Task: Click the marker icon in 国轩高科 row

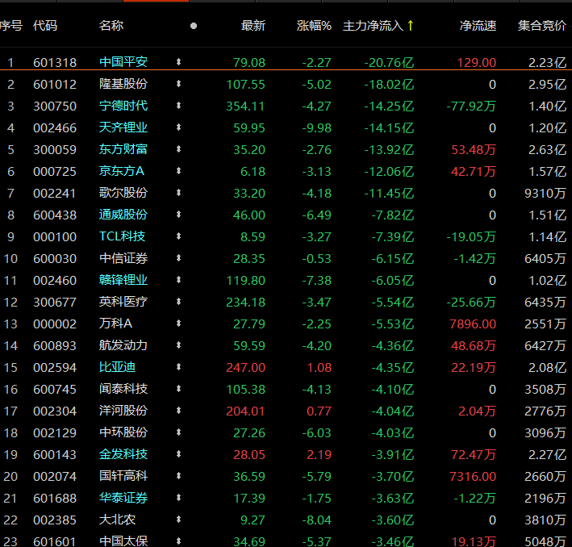Action: 178,476
